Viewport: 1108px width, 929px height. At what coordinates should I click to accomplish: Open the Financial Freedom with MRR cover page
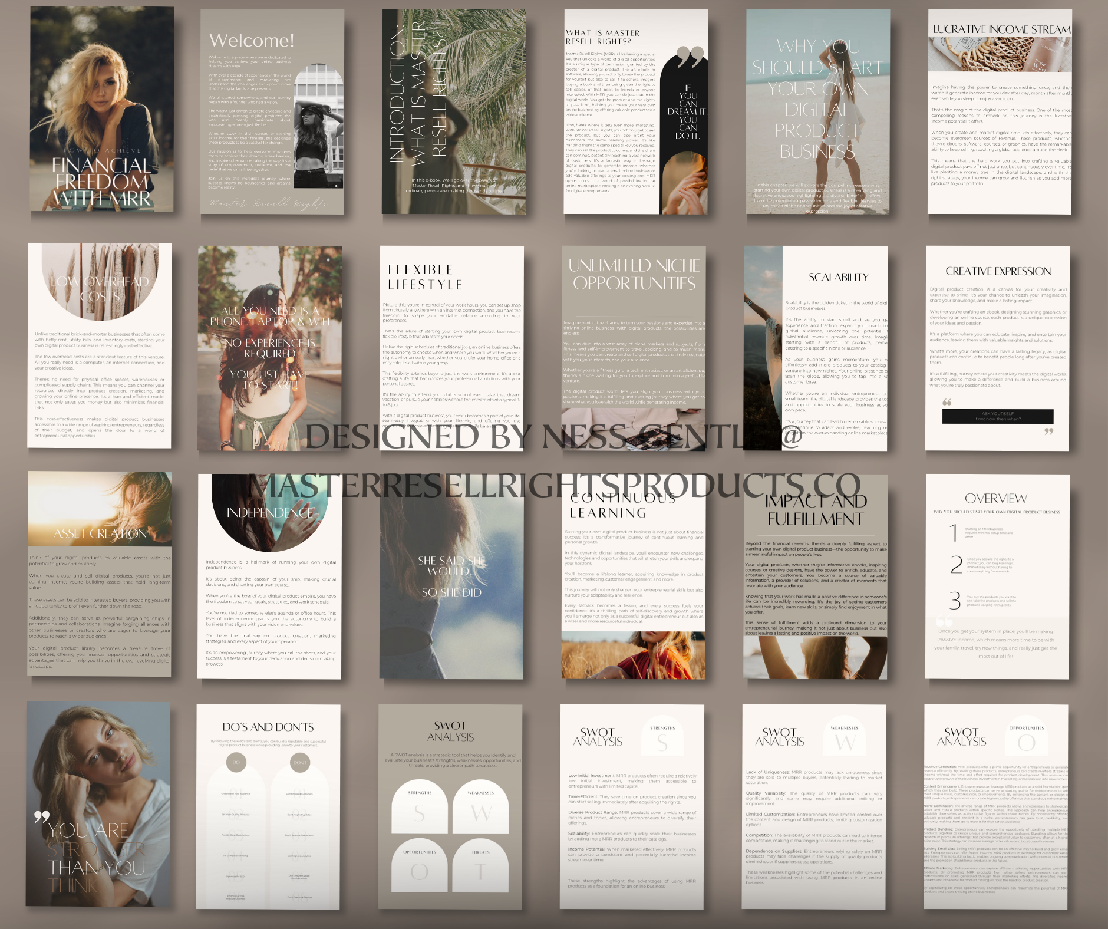(x=102, y=109)
